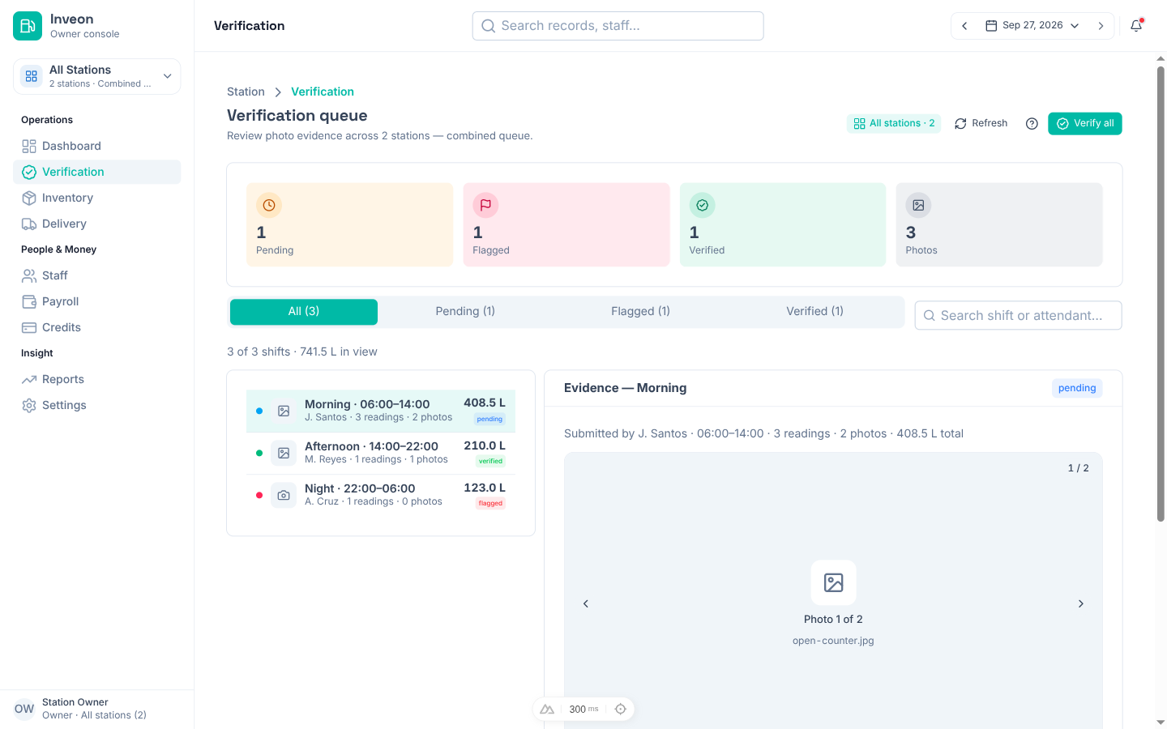Click the Afternoon shift photo icon
This screenshot has width=1167, height=729.
coord(284,453)
